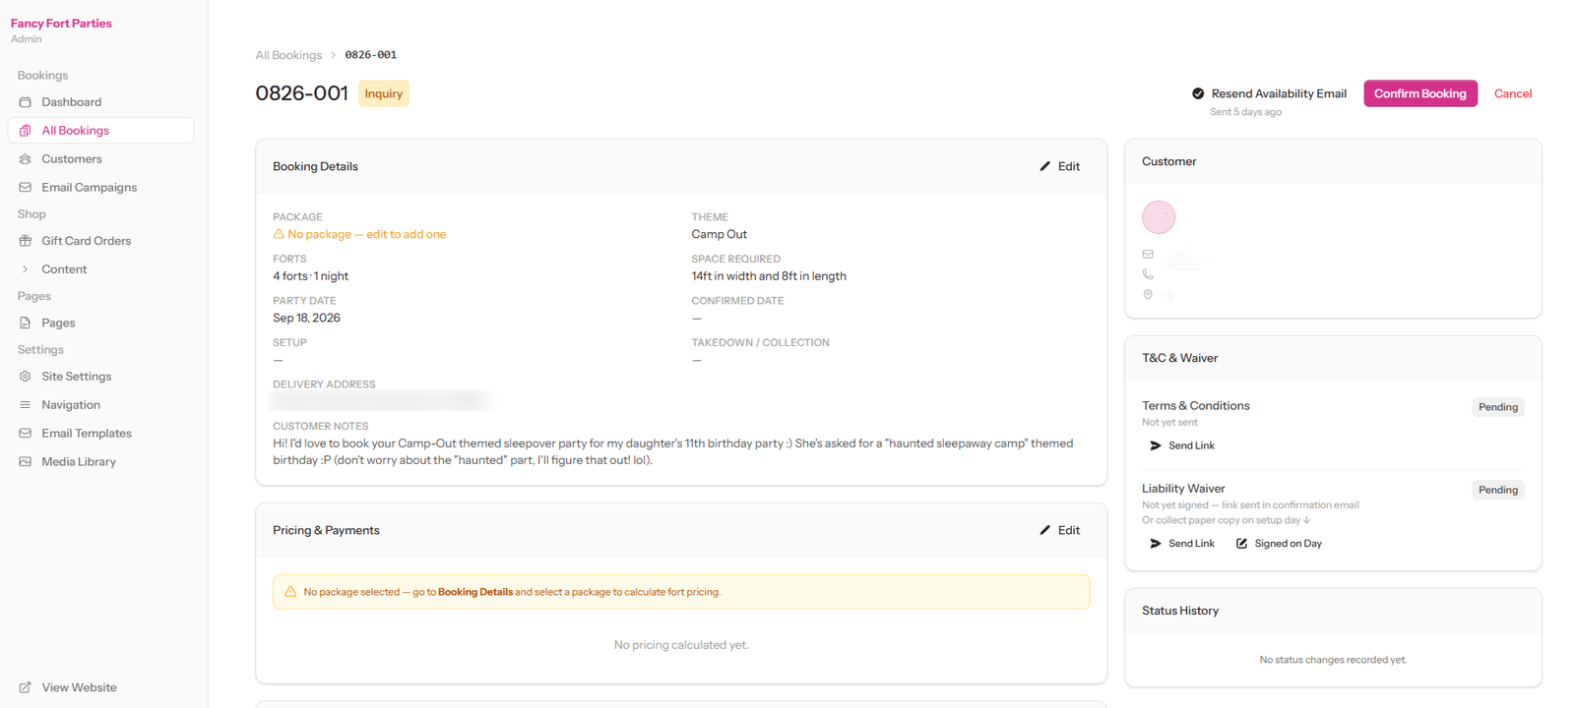Click the All Bookings breadcrumb link
Image resolution: width=1575 pixels, height=708 pixels.
pyautogui.click(x=288, y=55)
